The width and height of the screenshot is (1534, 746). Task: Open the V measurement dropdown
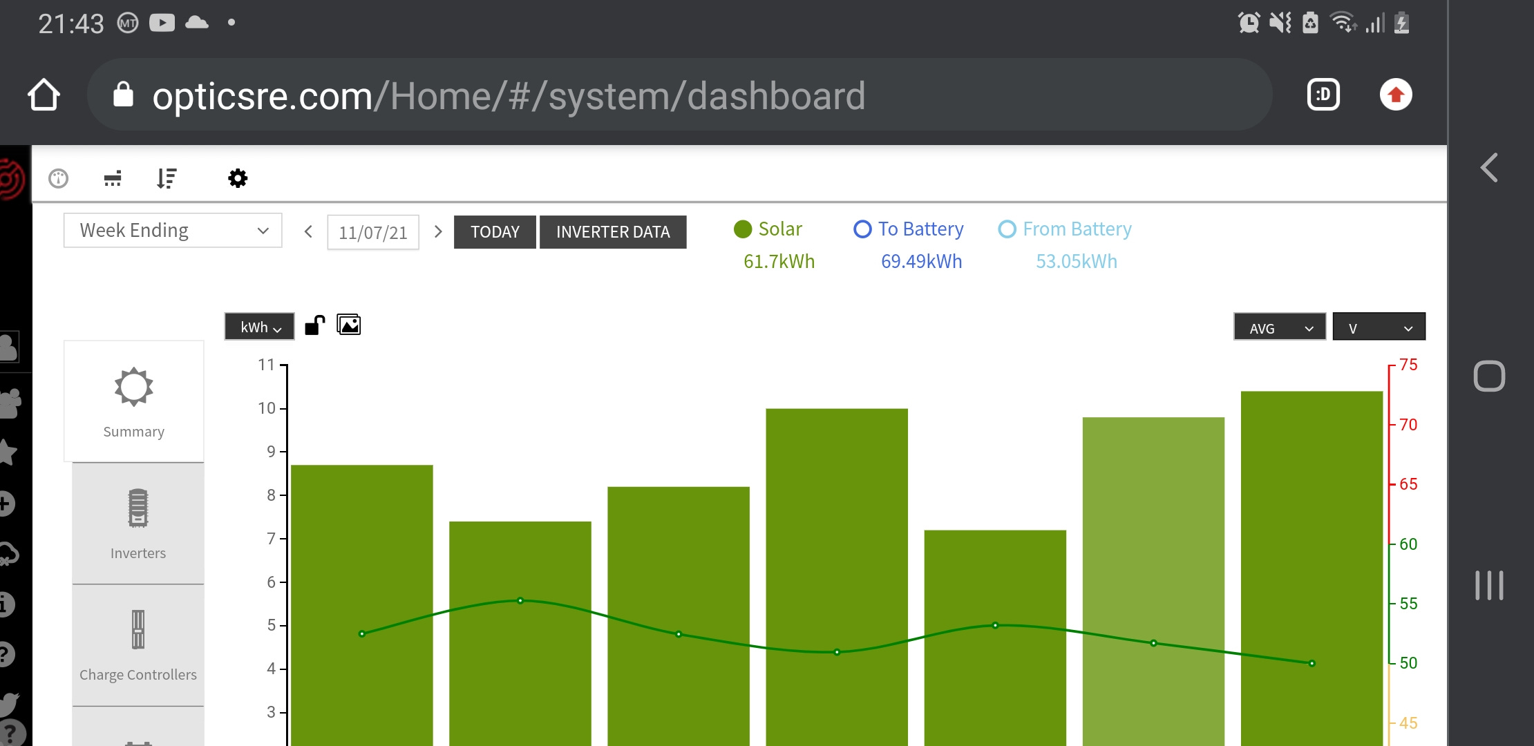[1379, 327]
